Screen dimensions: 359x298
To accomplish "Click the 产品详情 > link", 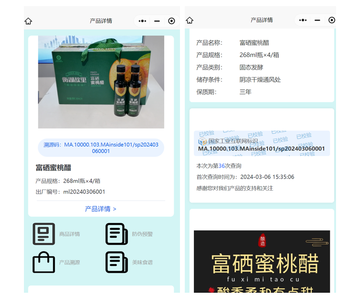I will [101, 209].
